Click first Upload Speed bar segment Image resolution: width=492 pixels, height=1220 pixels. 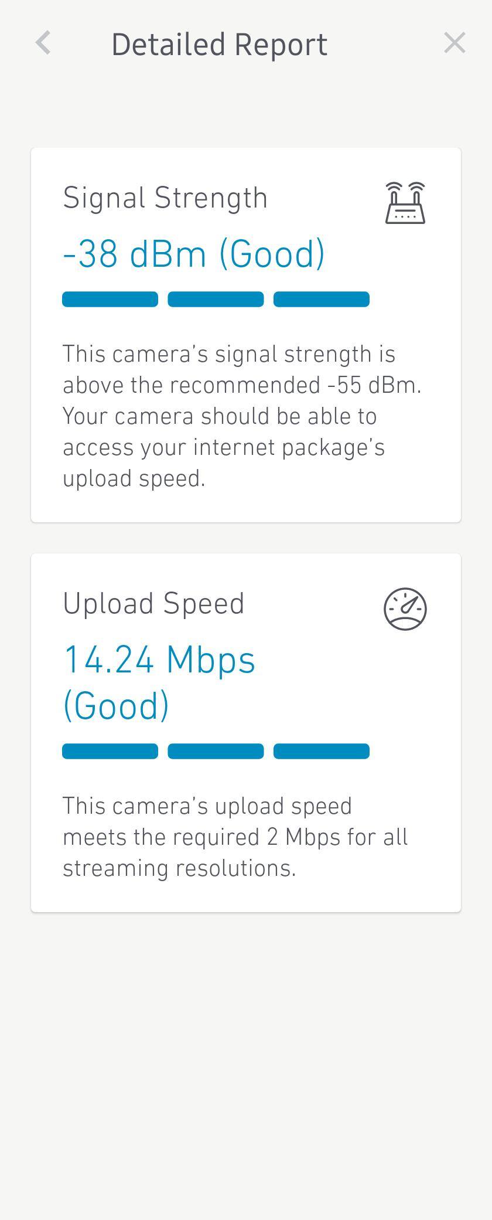(110, 751)
